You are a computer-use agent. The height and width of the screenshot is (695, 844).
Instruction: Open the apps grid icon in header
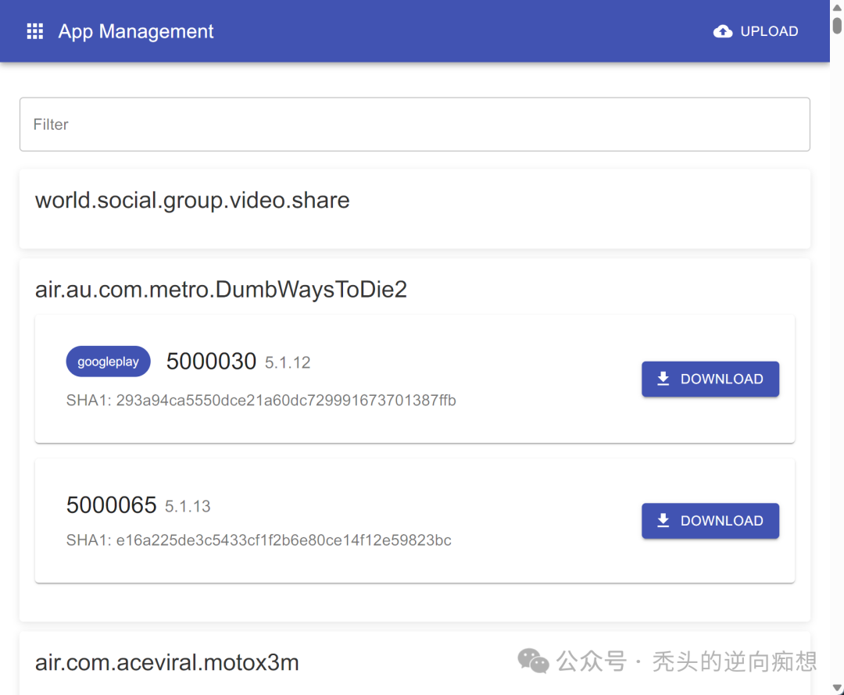pos(35,31)
